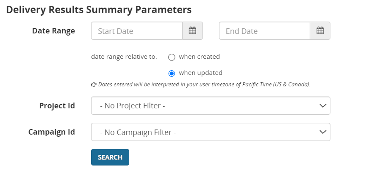Image resolution: width=380 pixels, height=182 pixels.
Task: Click the 'Campaign Id' field label
Action: coord(52,132)
